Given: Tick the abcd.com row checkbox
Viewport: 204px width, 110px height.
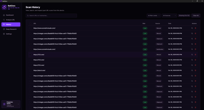Looking at the screenshot, I should click(x=30, y=70).
